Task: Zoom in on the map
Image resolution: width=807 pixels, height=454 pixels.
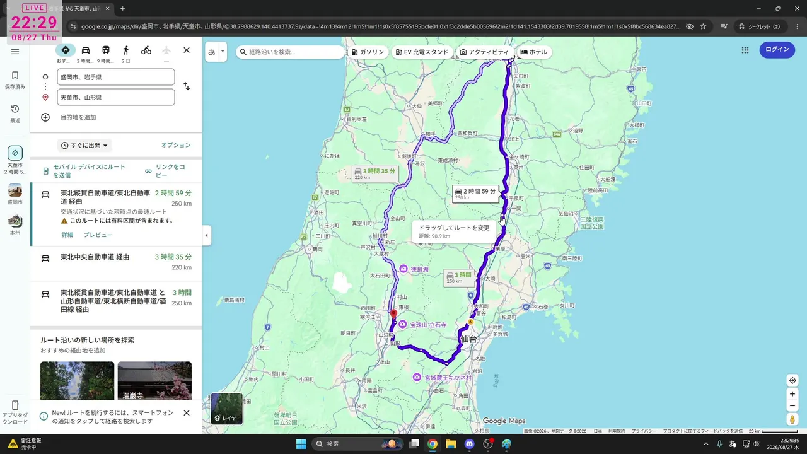Action: [792, 394]
